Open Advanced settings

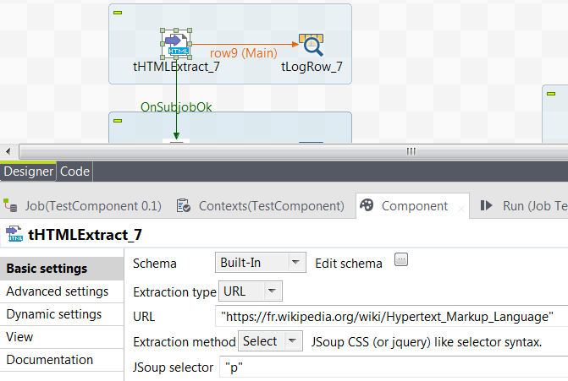pos(58,291)
